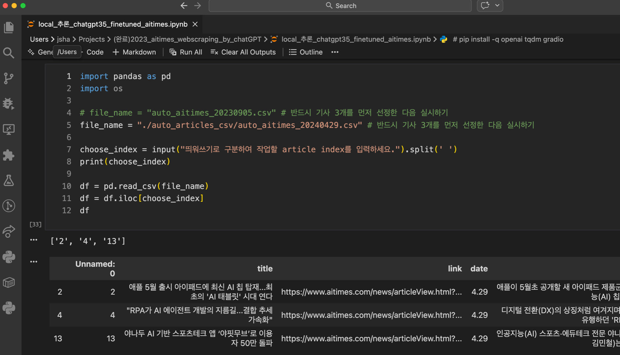This screenshot has width=620, height=355.
Task: Click the macOS green fullscreen button
Action: [x=23, y=6]
